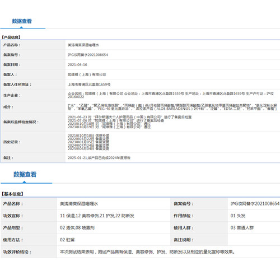The width and height of the screenshot is (280, 280).
Task: Click the 2023年10月18日 inspection record line
Action: coord(109,124)
